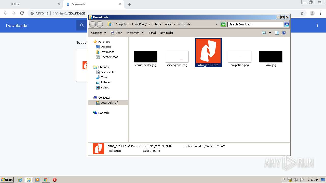This screenshot has height=183, width=326.
Task: Click Downloads in the address breadcrumb
Action: 183,24
